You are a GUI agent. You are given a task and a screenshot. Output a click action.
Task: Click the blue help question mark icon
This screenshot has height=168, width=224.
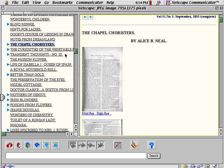151,145
